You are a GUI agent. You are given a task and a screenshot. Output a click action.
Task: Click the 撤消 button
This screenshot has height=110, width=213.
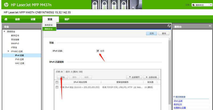pyautogui.click(x=164, y=34)
